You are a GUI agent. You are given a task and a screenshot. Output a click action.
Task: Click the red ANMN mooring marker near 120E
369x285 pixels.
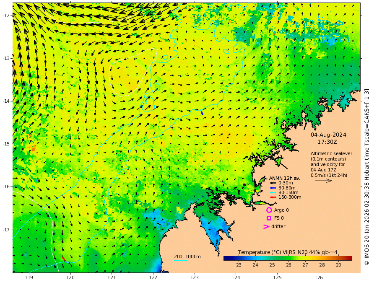click(64, 259)
